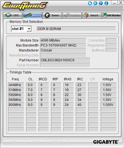Click the Registered indicator box

pos(111,45)
